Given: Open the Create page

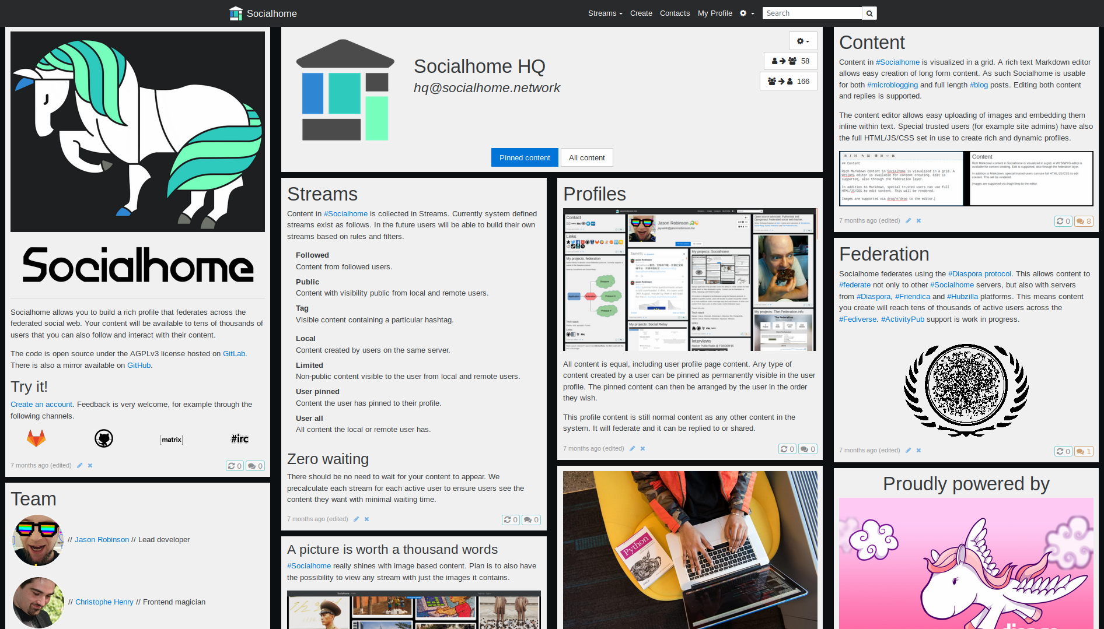Looking at the screenshot, I should [x=641, y=13].
